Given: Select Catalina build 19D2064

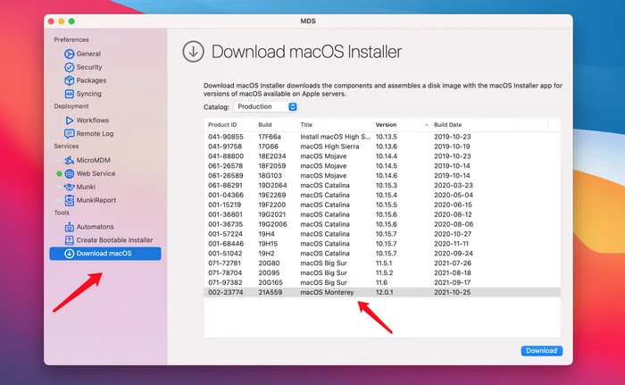Looking at the screenshot, I should pyautogui.click(x=272, y=186).
